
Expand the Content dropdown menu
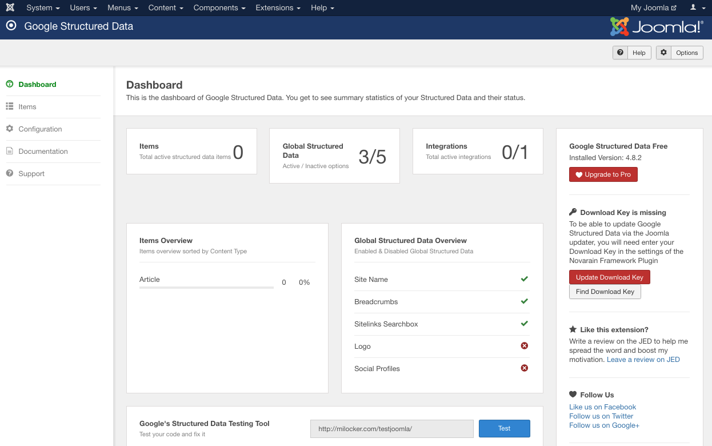pos(166,7)
